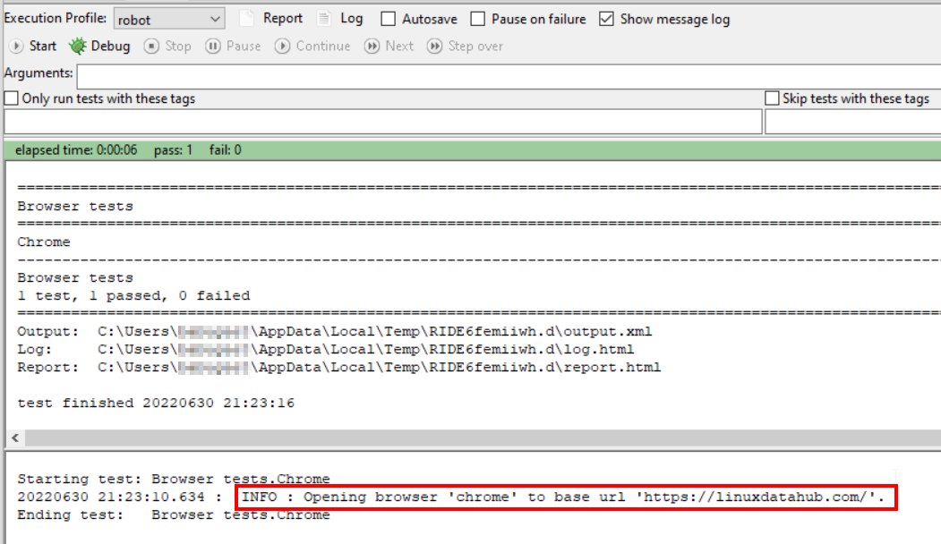The image size is (941, 544).
Task: Click the Start run icon
Action: (16, 47)
